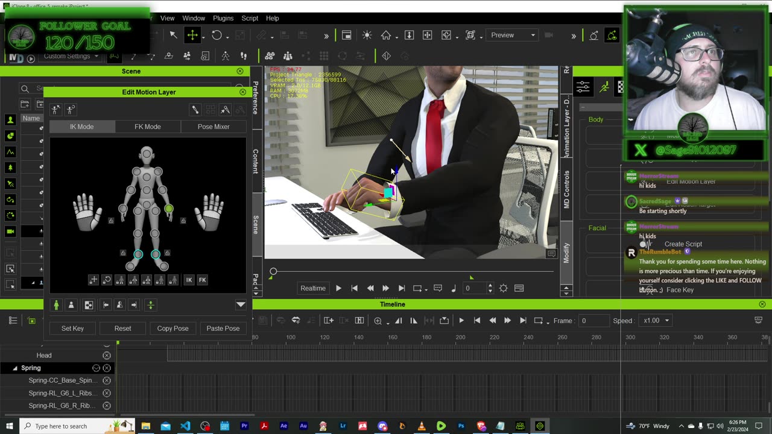
Task: Click the timeline insert frame icon
Action: coord(329,321)
